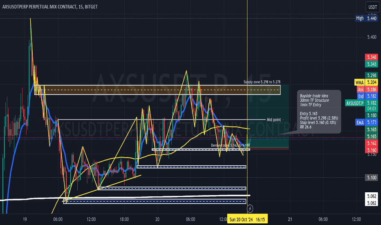Viewport: 381px width, 225px height.
Task: Click the Stop level 5.160 callout line
Action: tap(318, 122)
